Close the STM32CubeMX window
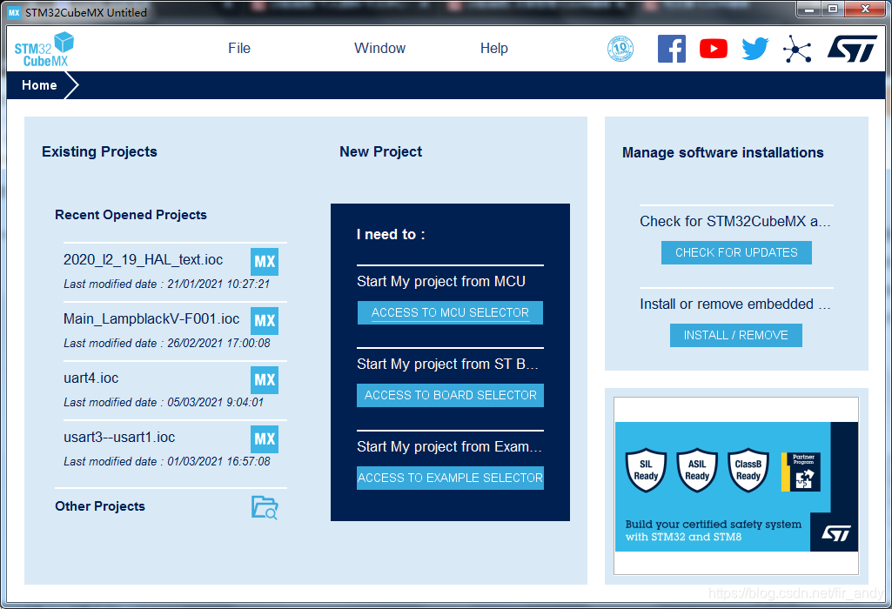This screenshot has width=892, height=609. (865, 9)
